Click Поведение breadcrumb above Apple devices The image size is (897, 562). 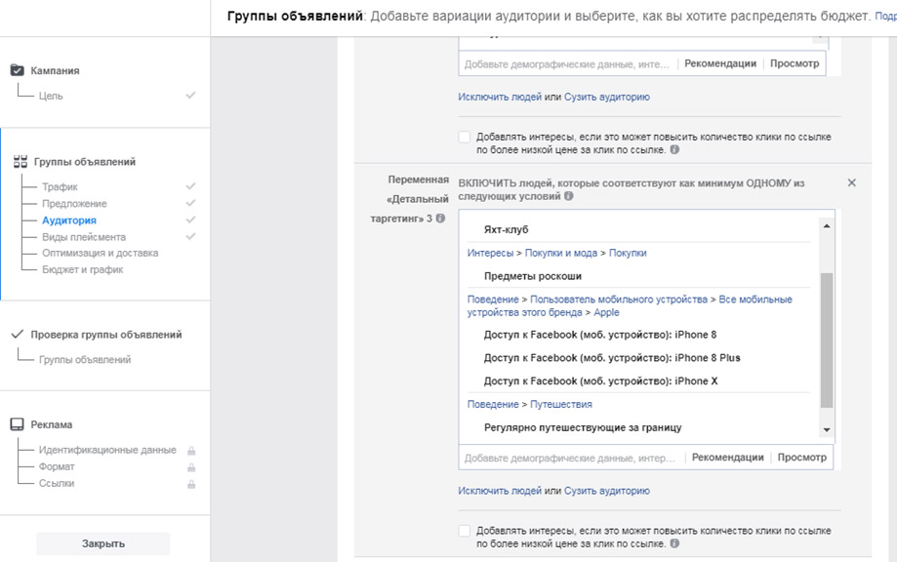493,299
